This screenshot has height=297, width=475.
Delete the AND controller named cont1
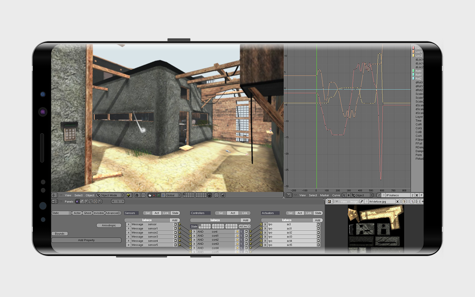tap(194, 236)
